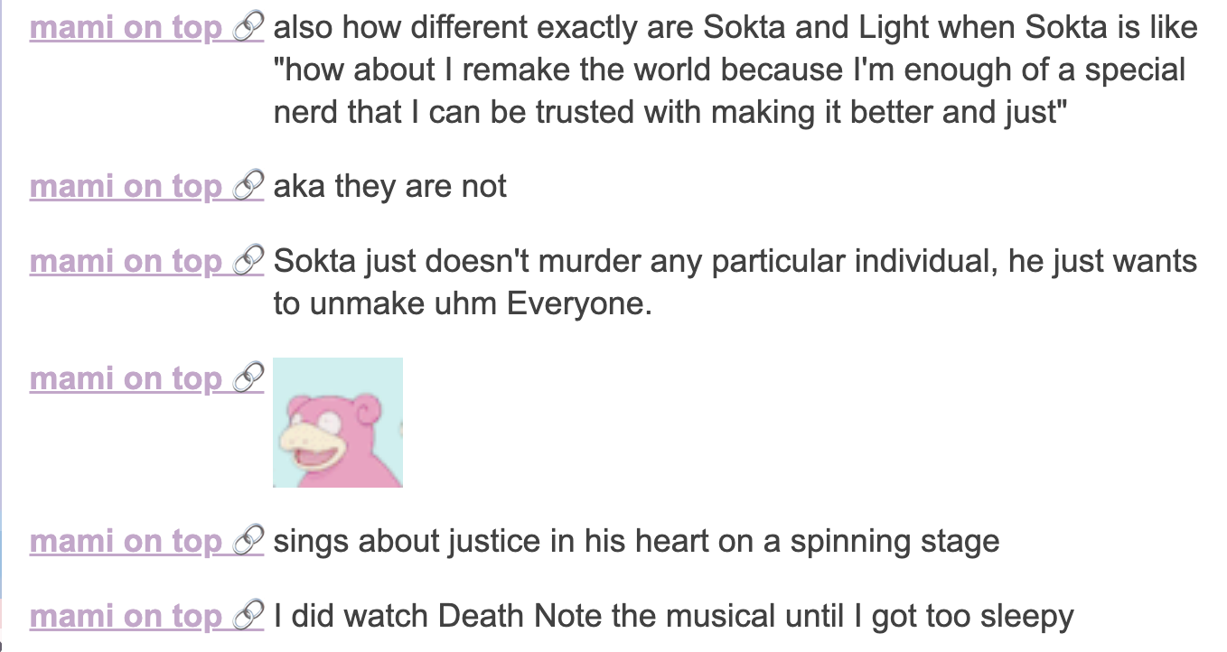Click the 'aka they are not' message text
1227x652 pixels.
390,186
